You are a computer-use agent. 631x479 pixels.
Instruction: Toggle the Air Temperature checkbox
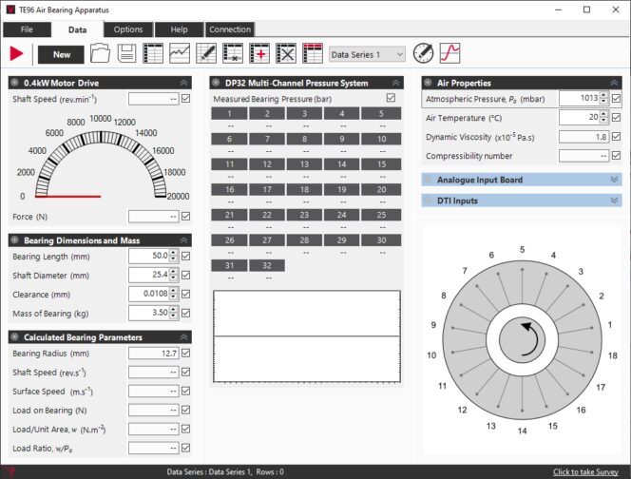[x=617, y=117]
